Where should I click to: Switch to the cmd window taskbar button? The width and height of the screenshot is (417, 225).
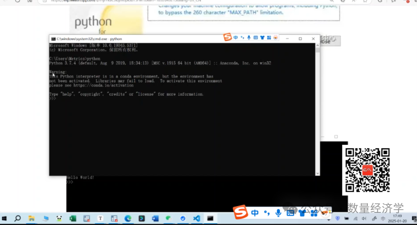point(210,219)
